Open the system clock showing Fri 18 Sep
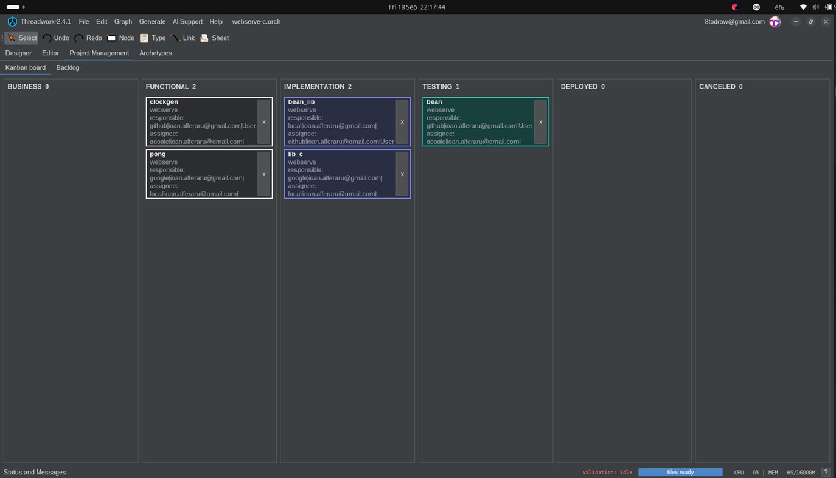 click(417, 7)
